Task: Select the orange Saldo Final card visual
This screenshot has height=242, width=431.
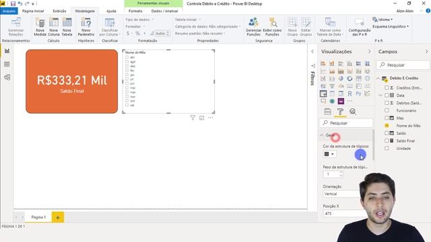Action: coord(72,81)
